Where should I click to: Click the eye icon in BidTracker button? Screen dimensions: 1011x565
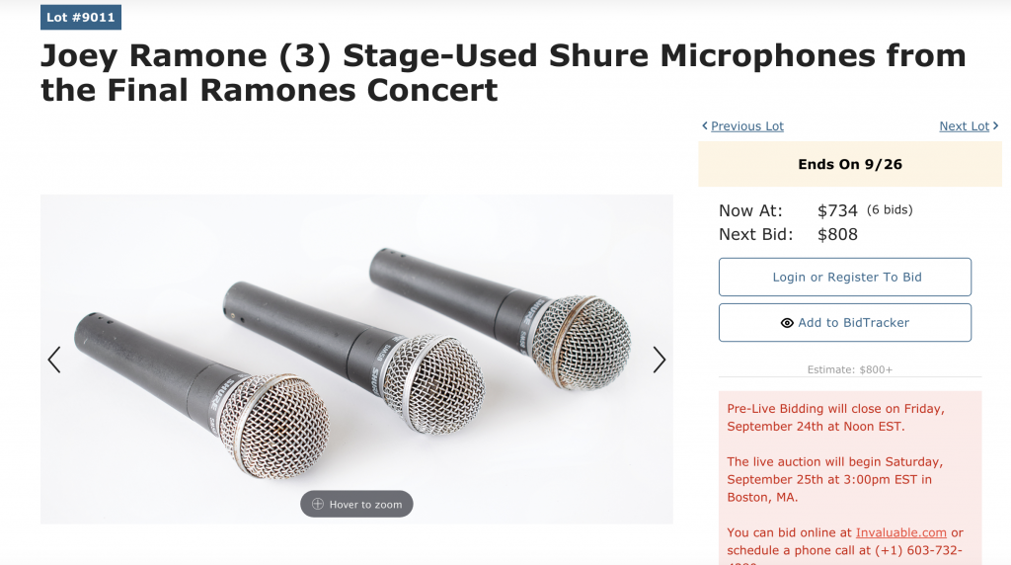click(x=787, y=323)
